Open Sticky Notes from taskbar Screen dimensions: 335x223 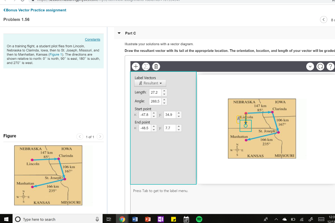(x=173, y=219)
